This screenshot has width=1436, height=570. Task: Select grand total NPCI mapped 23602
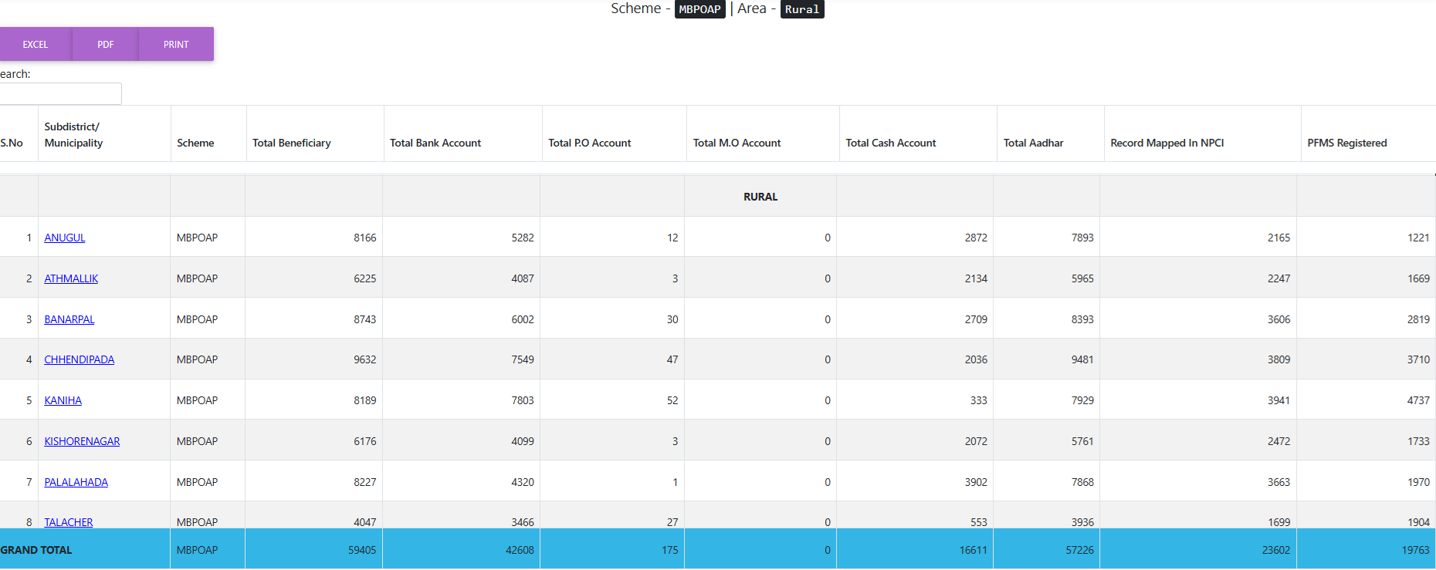pos(1275,550)
